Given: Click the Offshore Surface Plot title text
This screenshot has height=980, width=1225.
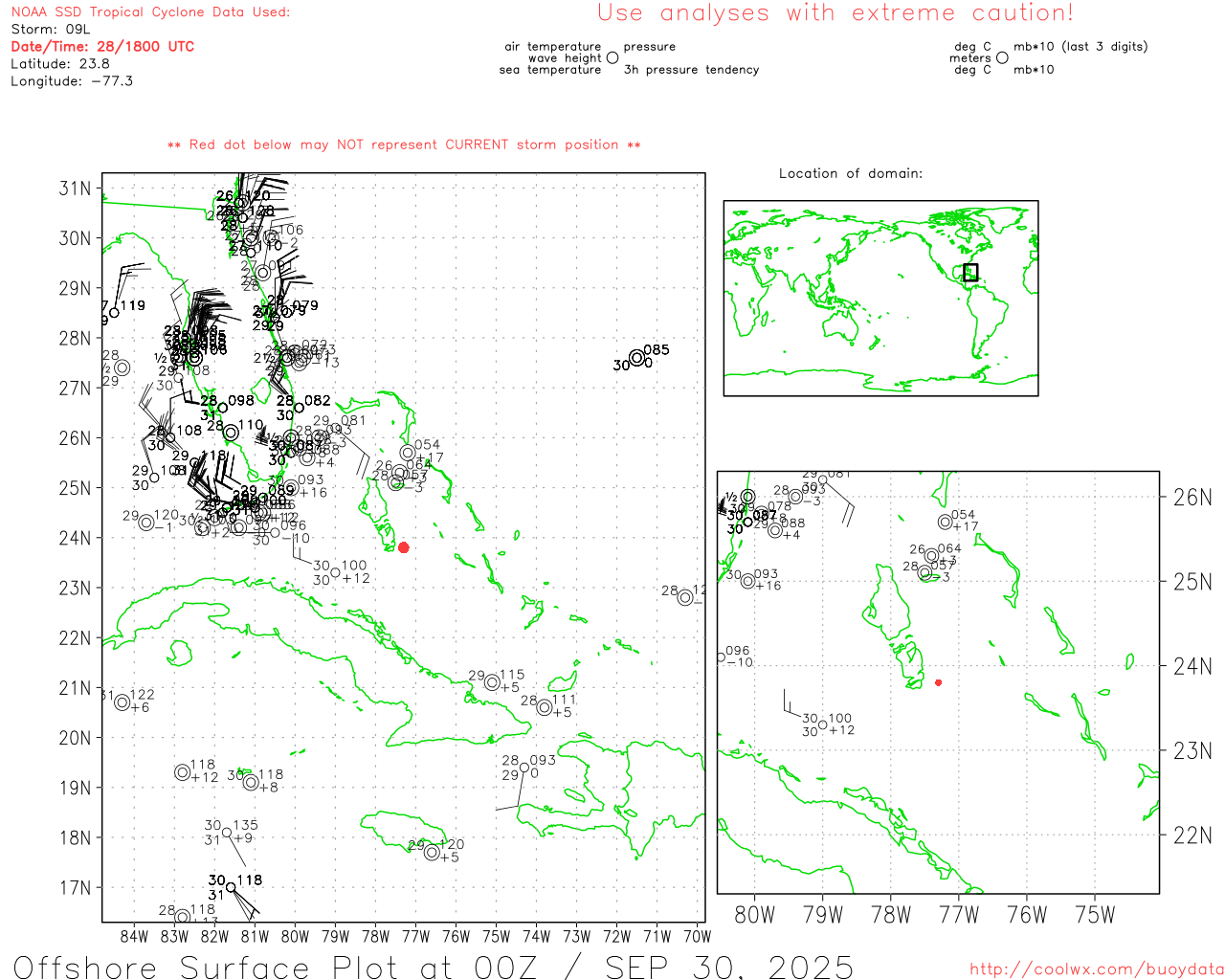Looking at the screenshot, I should (x=433, y=966).
